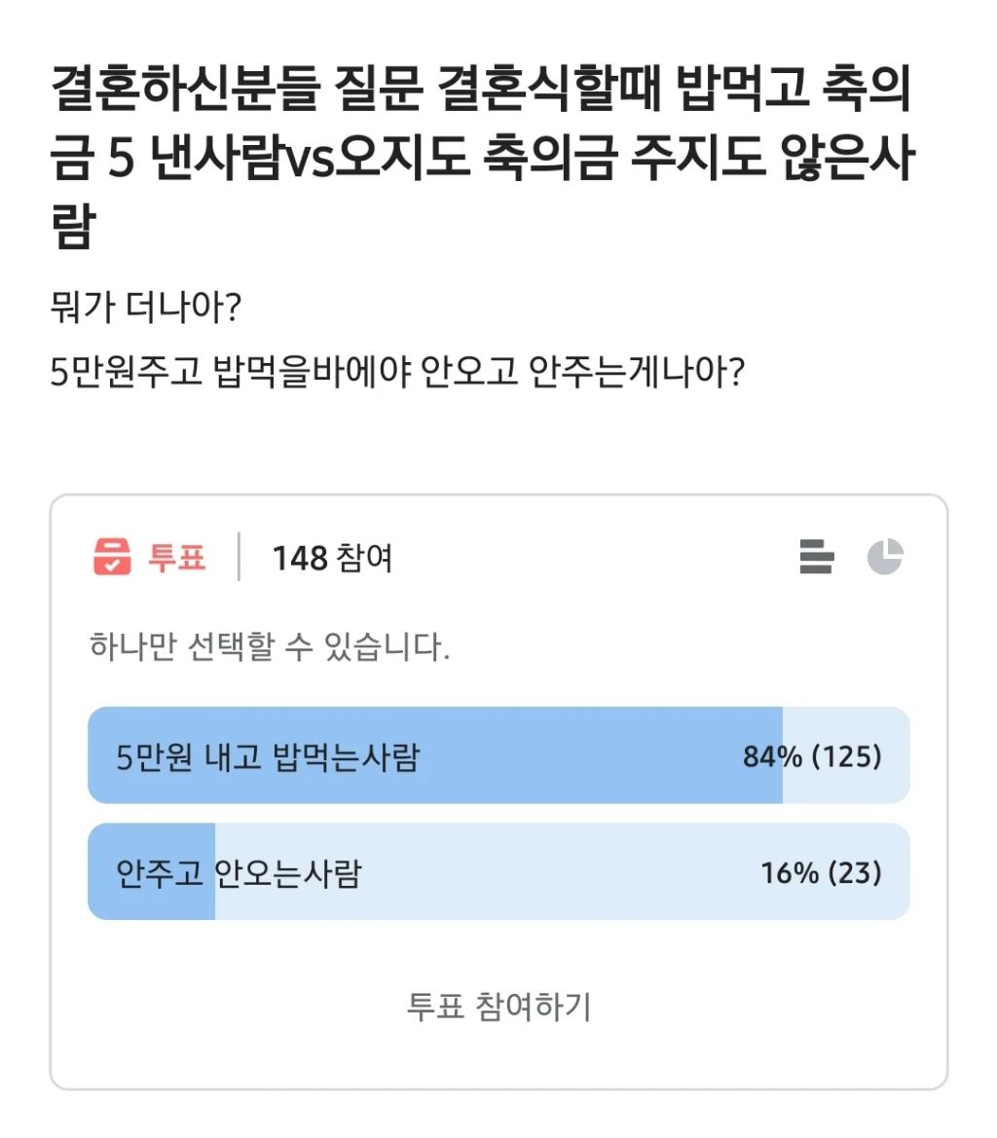Click the '16% (23)' result text
The height and width of the screenshot is (1138, 997).
pyautogui.click(x=821, y=872)
